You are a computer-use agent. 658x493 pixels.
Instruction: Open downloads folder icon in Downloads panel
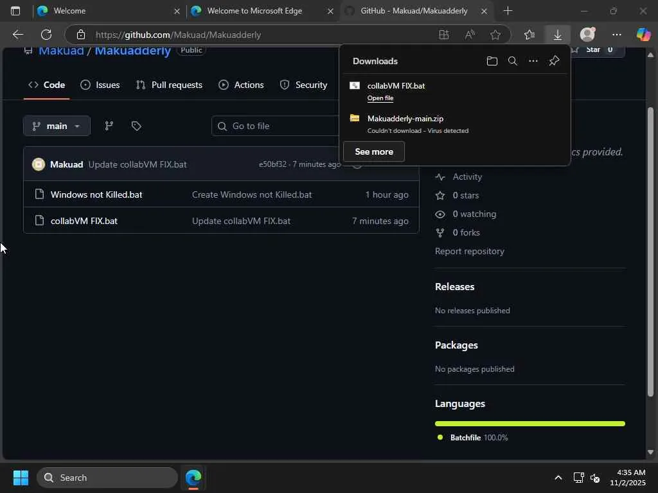492,61
